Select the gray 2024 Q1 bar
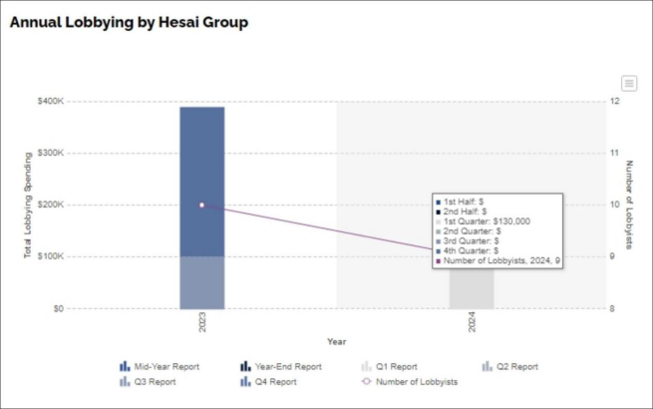Image resolution: width=653 pixels, height=409 pixels. (472, 291)
